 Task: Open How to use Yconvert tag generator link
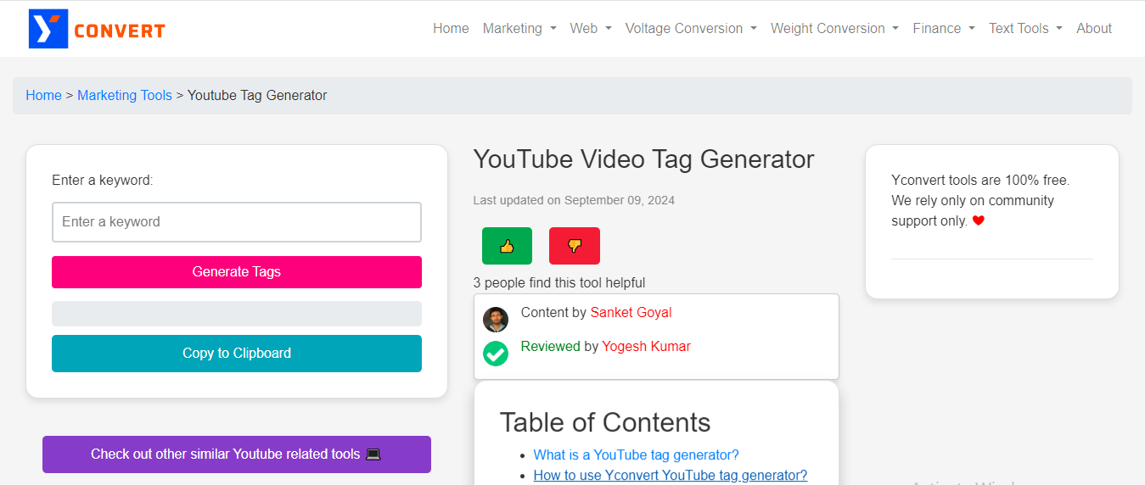[x=671, y=475]
